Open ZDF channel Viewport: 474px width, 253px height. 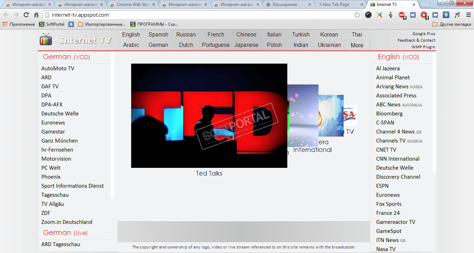46,213
